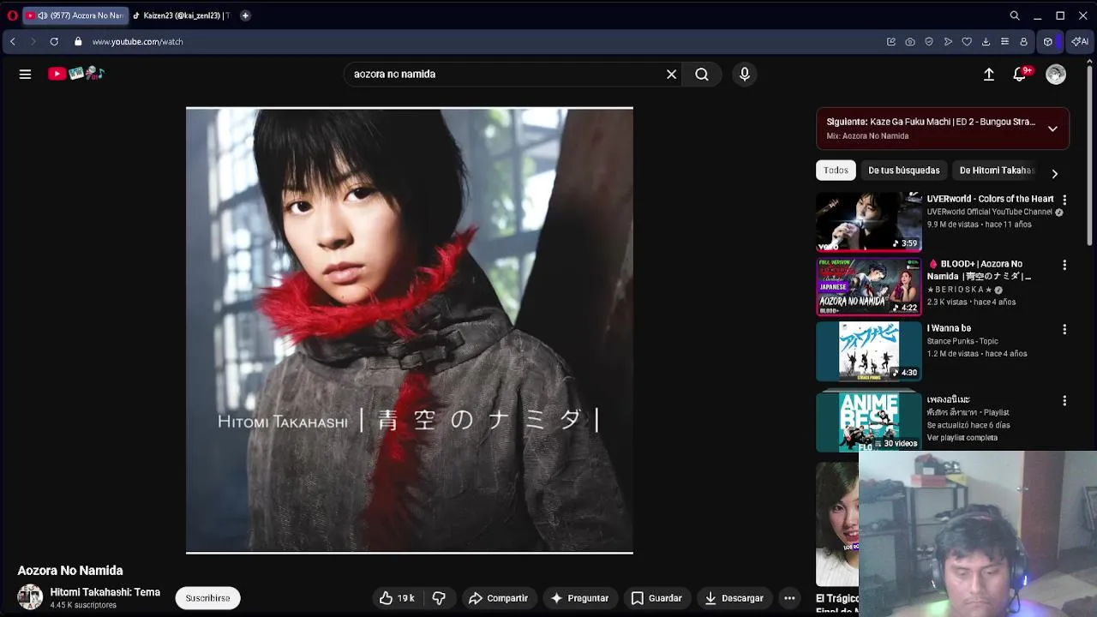Open the YouTube create/upload icon
Viewport: 1097px width, 617px height.
(x=989, y=75)
